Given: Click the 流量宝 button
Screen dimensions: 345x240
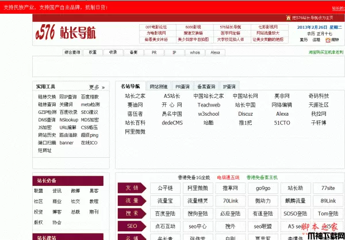Looking at the screenshot, I should (165, 201).
